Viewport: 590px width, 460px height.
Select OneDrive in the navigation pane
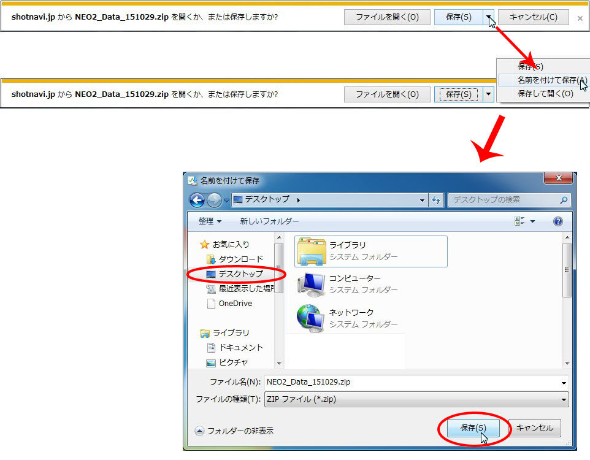click(235, 303)
